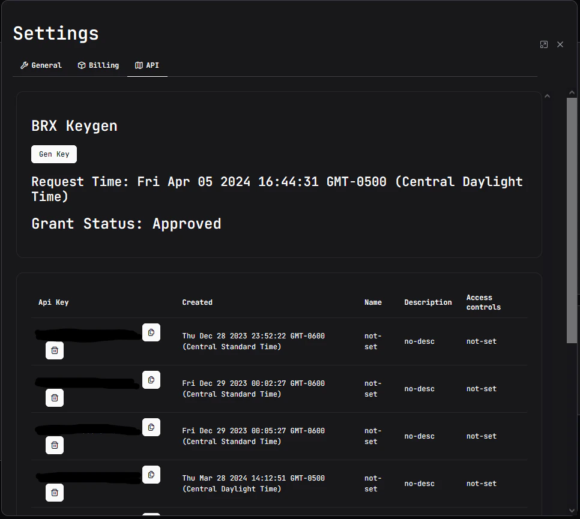The height and width of the screenshot is (519, 580).
Task: Select the Fri Dec 29 2023 00:02:27 timestamp
Action: tap(253, 389)
